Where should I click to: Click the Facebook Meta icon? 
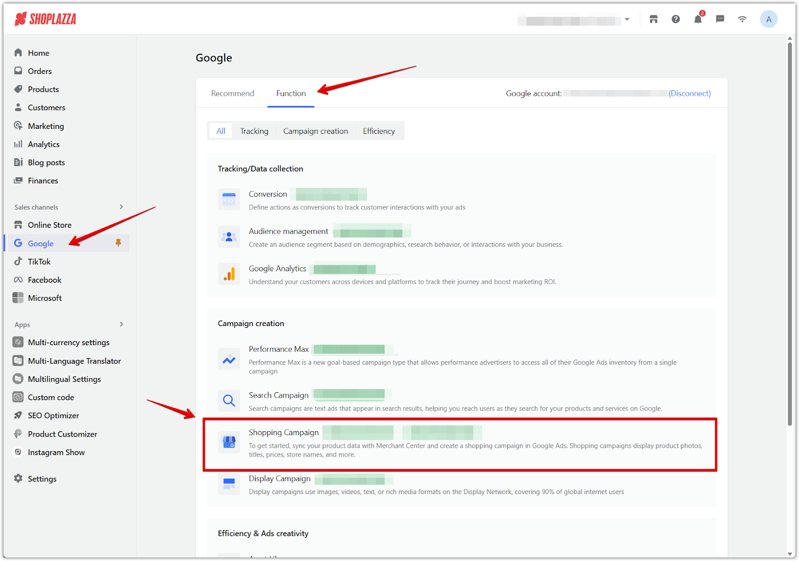pyautogui.click(x=18, y=280)
